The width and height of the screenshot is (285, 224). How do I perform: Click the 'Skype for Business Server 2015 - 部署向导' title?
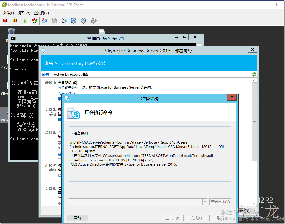coord(148,51)
